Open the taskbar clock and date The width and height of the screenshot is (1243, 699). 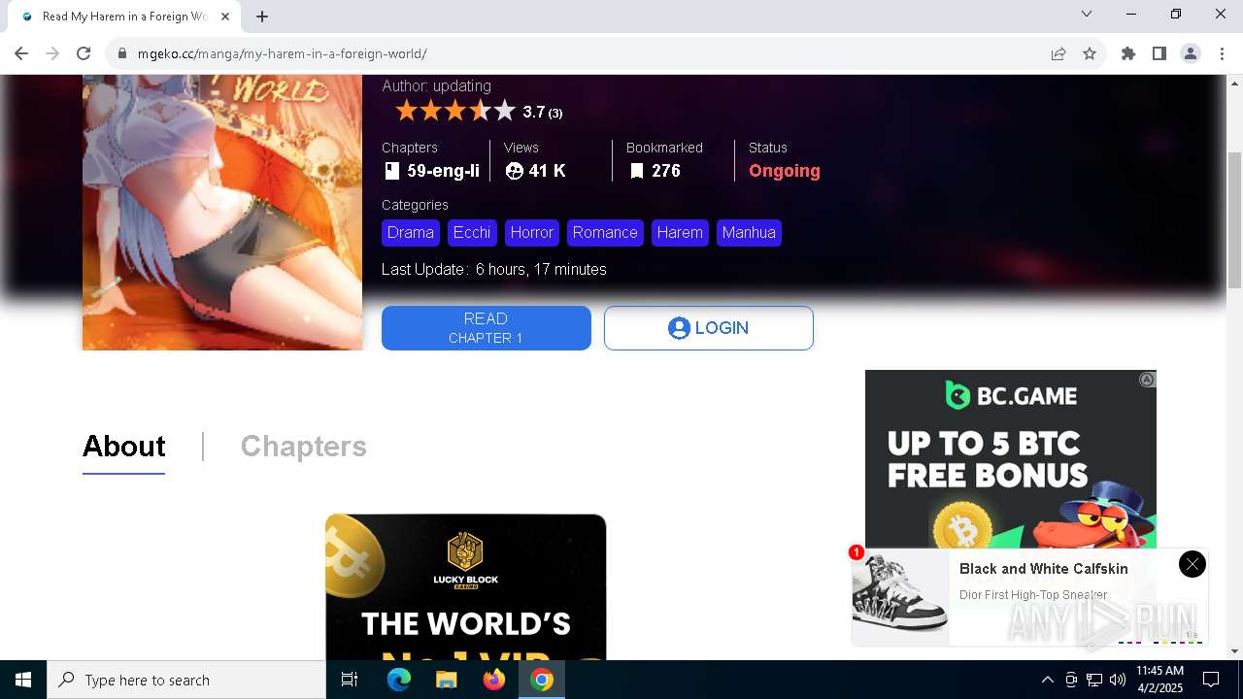(1159, 680)
